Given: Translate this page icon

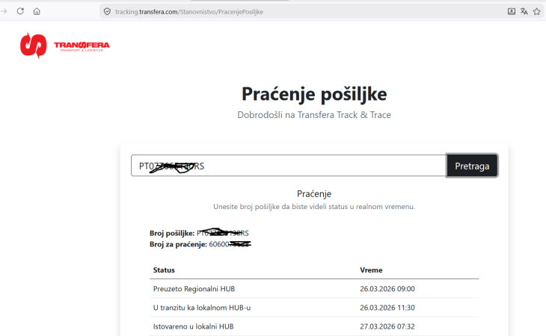Looking at the screenshot, I should [x=524, y=11].
